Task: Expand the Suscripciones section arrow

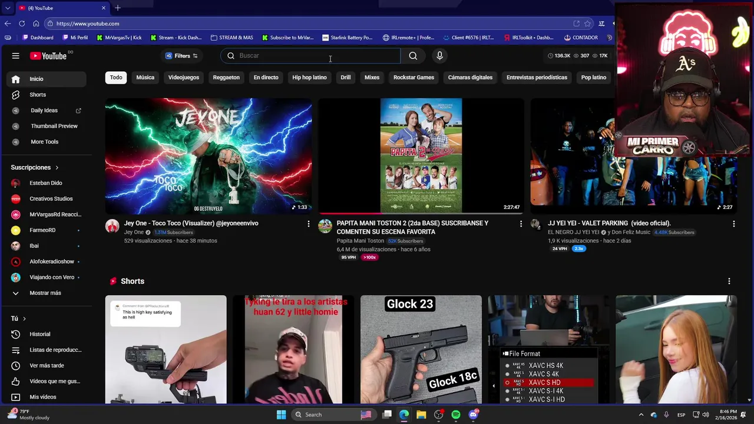Action: (57, 167)
